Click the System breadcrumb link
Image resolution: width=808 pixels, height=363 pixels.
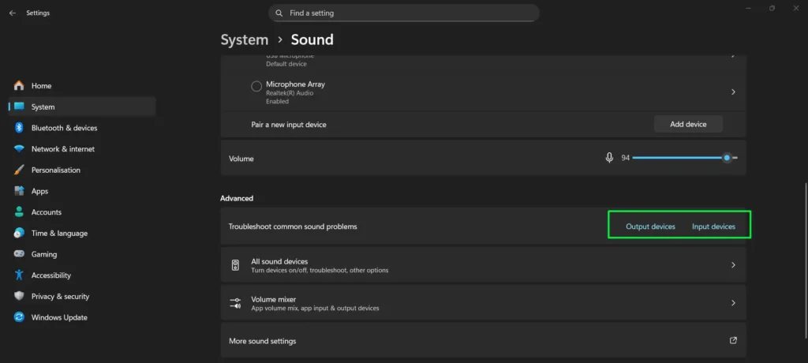[245, 39]
